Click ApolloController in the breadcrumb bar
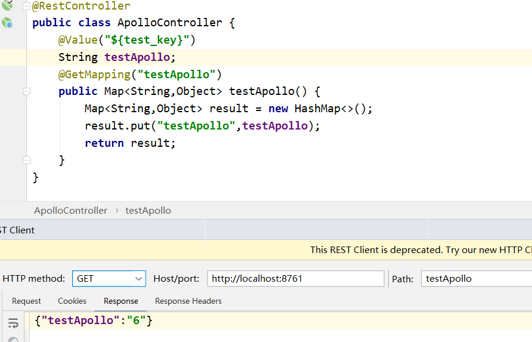The image size is (532, 342). (70, 211)
